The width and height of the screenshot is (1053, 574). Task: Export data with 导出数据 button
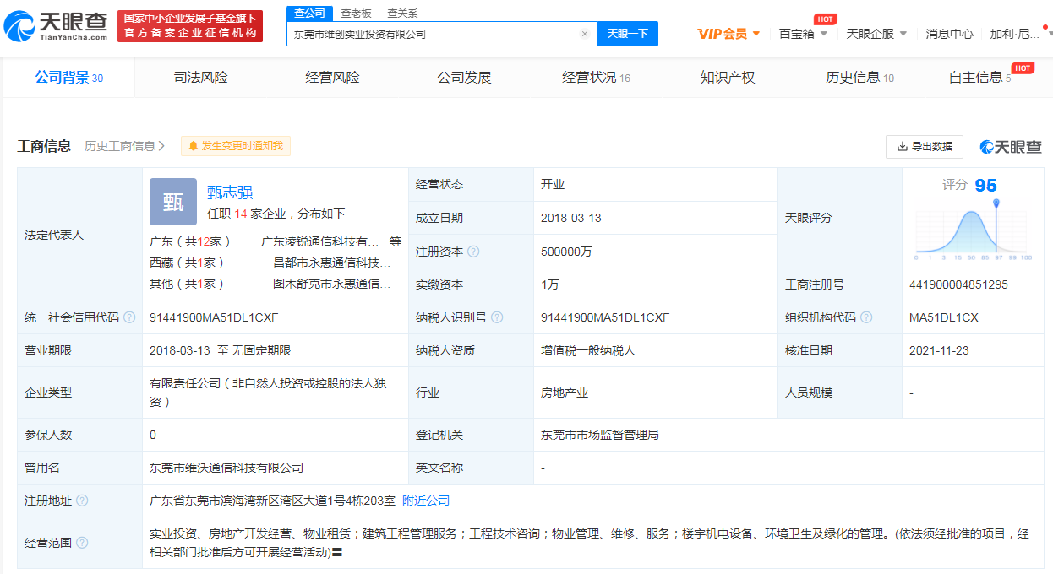(x=924, y=146)
